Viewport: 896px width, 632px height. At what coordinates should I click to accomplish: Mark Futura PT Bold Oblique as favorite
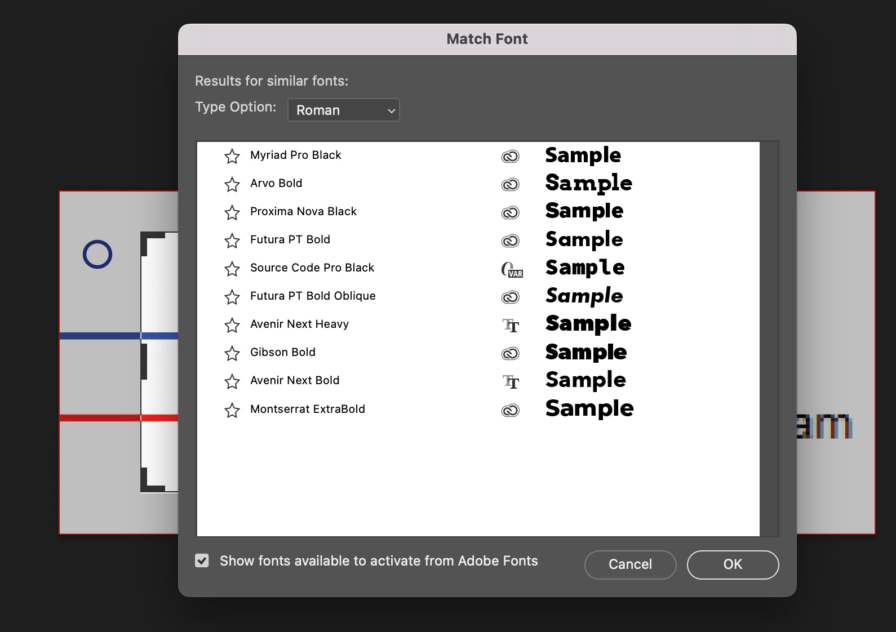tap(232, 297)
